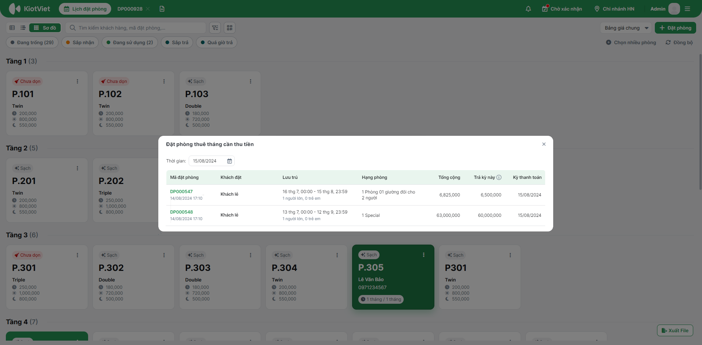This screenshot has height=345, width=702.
Task: Click the Mã đặt phòng column header
Action: (184, 177)
